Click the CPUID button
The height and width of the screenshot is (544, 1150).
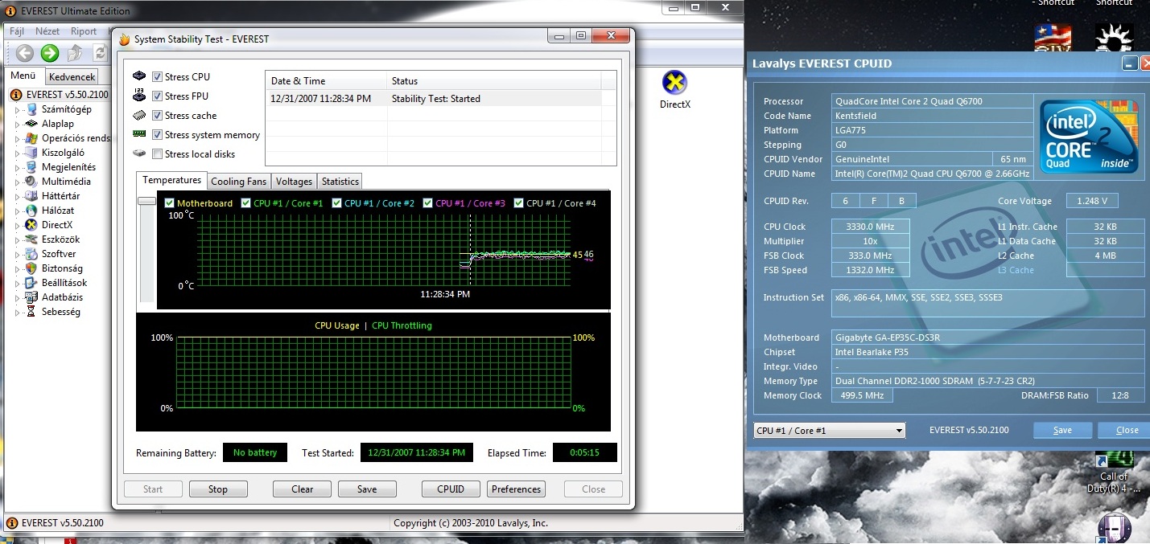click(x=451, y=489)
